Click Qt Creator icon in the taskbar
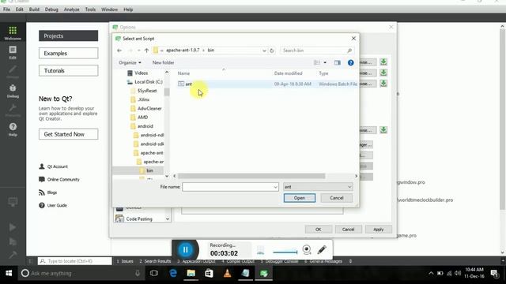The height and width of the screenshot is (284, 506). point(264,273)
